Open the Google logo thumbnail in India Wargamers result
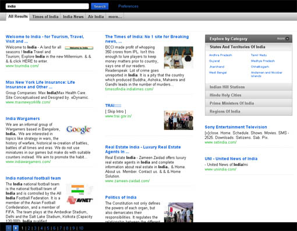 tap(79, 129)
